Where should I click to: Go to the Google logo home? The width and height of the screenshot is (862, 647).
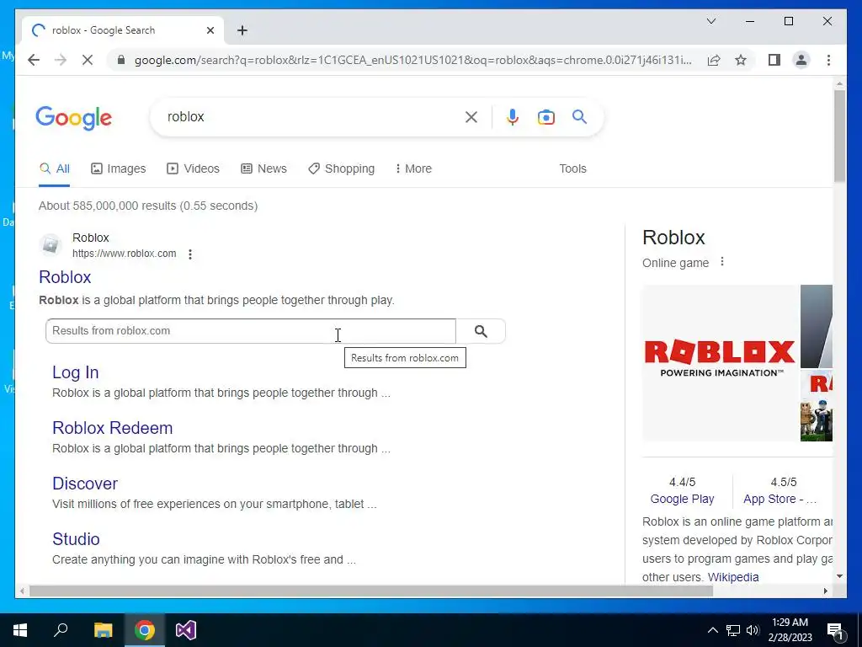pyautogui.click(x=74, y=118)
